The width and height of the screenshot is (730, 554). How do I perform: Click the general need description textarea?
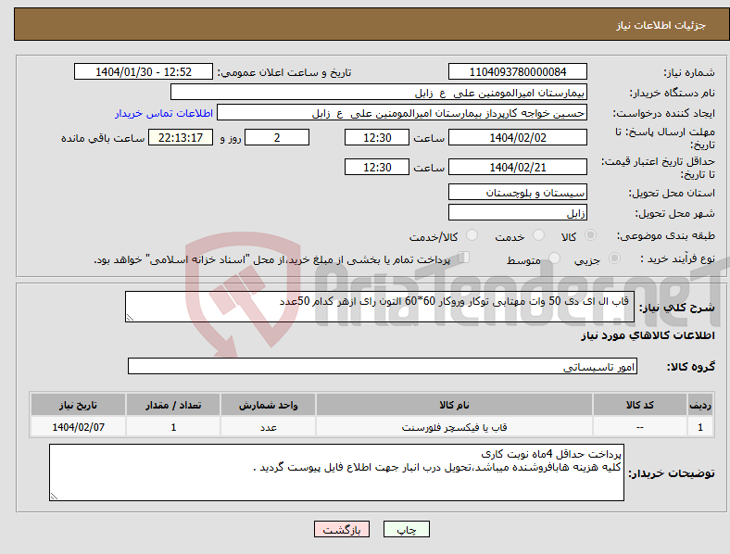380,307
